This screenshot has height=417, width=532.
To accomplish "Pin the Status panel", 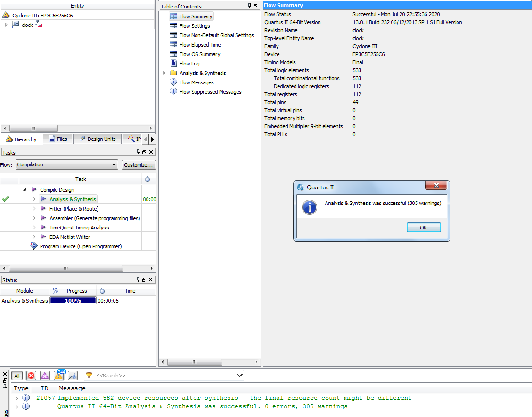I will pos(138,279).
